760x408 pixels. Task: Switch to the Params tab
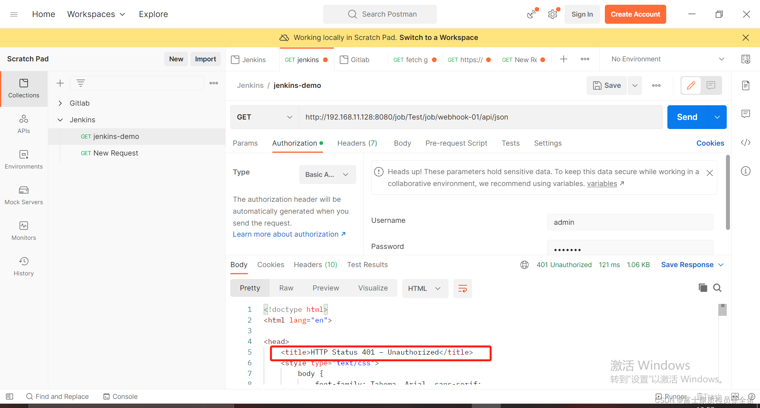pos(245,143)
